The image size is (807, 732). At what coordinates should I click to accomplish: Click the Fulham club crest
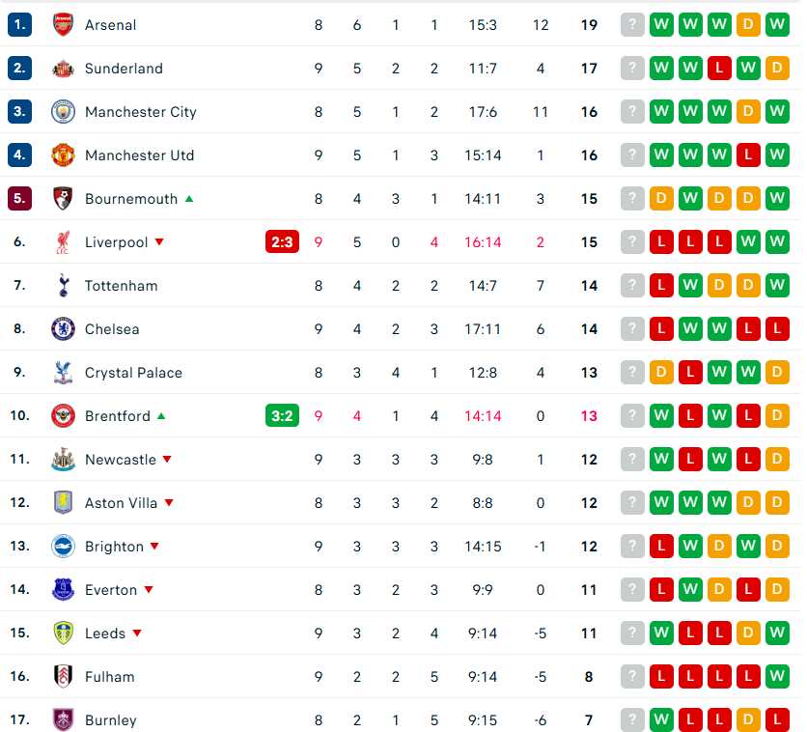click(63, 677)
